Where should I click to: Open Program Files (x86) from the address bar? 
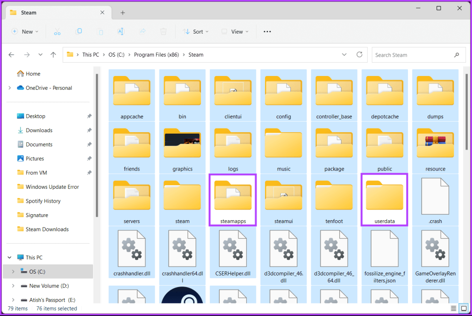click(156, 54)
